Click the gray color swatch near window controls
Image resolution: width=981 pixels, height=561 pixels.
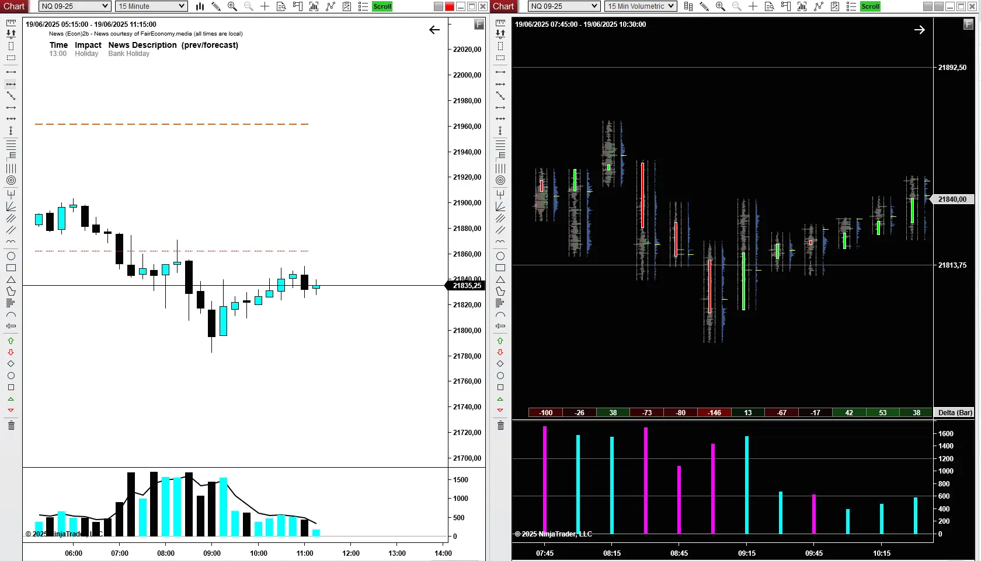(439, 6)
